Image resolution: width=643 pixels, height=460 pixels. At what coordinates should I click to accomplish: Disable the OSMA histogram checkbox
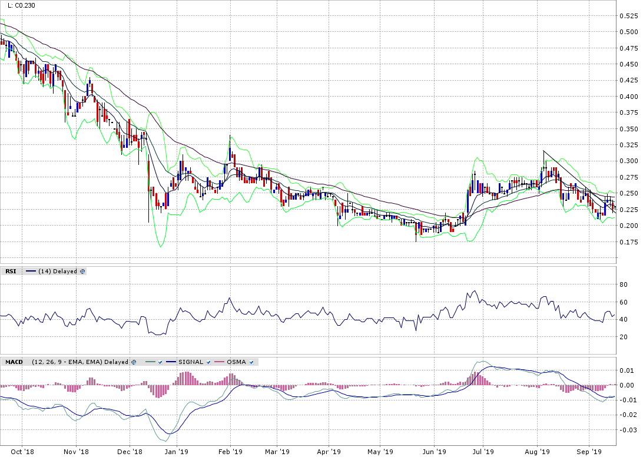click(251, 362)
